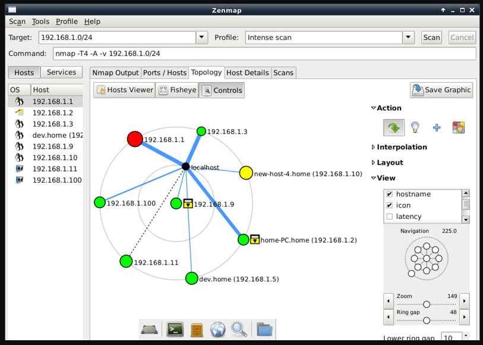Toggle the Controls panel button
This screenshot has width=483, height=345.
[x=222, y=90]
